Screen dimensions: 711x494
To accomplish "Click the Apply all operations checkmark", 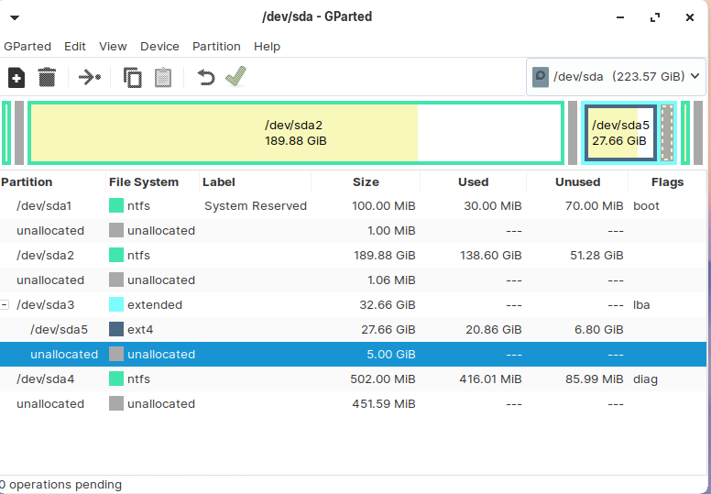I will point(235,76).
